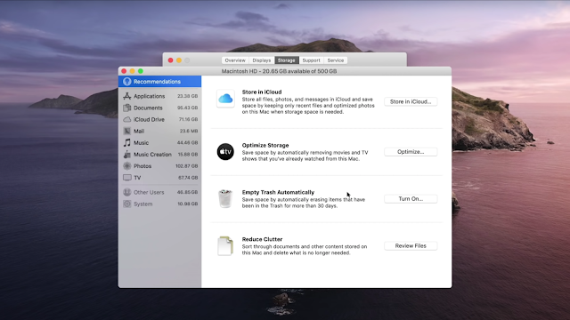The height and width of the screenshot is (320, 570).
Task: Click the 67.74 GB TV size
Action: click(x=188, y=178)
